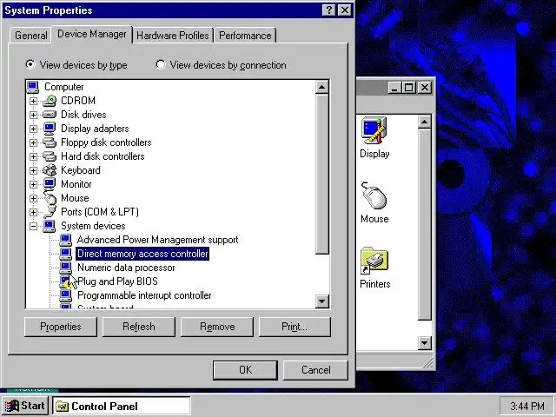Click the Hard disk controllers icon
Image resolution: width=556 pixels, height=417 pixels.
coord(50,156)
